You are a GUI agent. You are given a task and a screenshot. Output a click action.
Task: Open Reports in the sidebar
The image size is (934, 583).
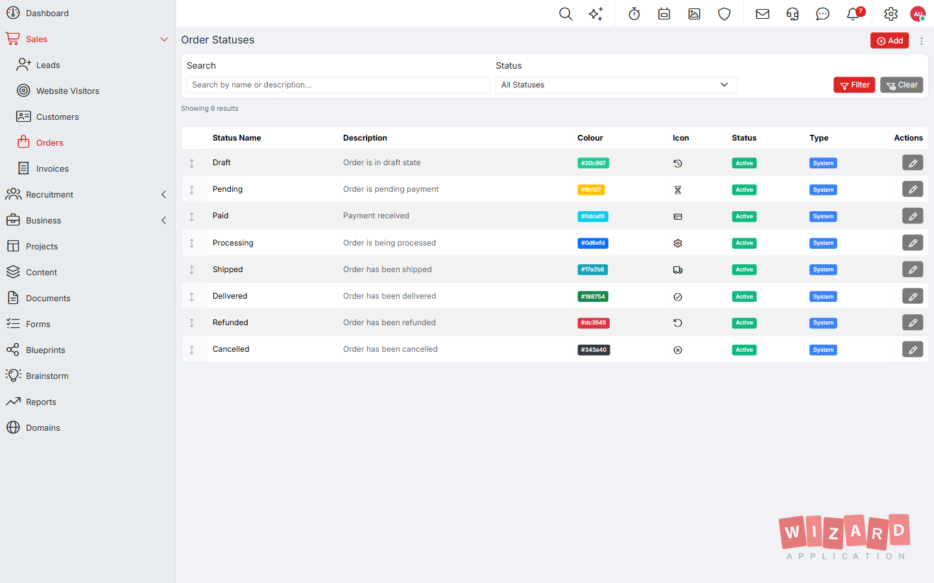point(41,402)
